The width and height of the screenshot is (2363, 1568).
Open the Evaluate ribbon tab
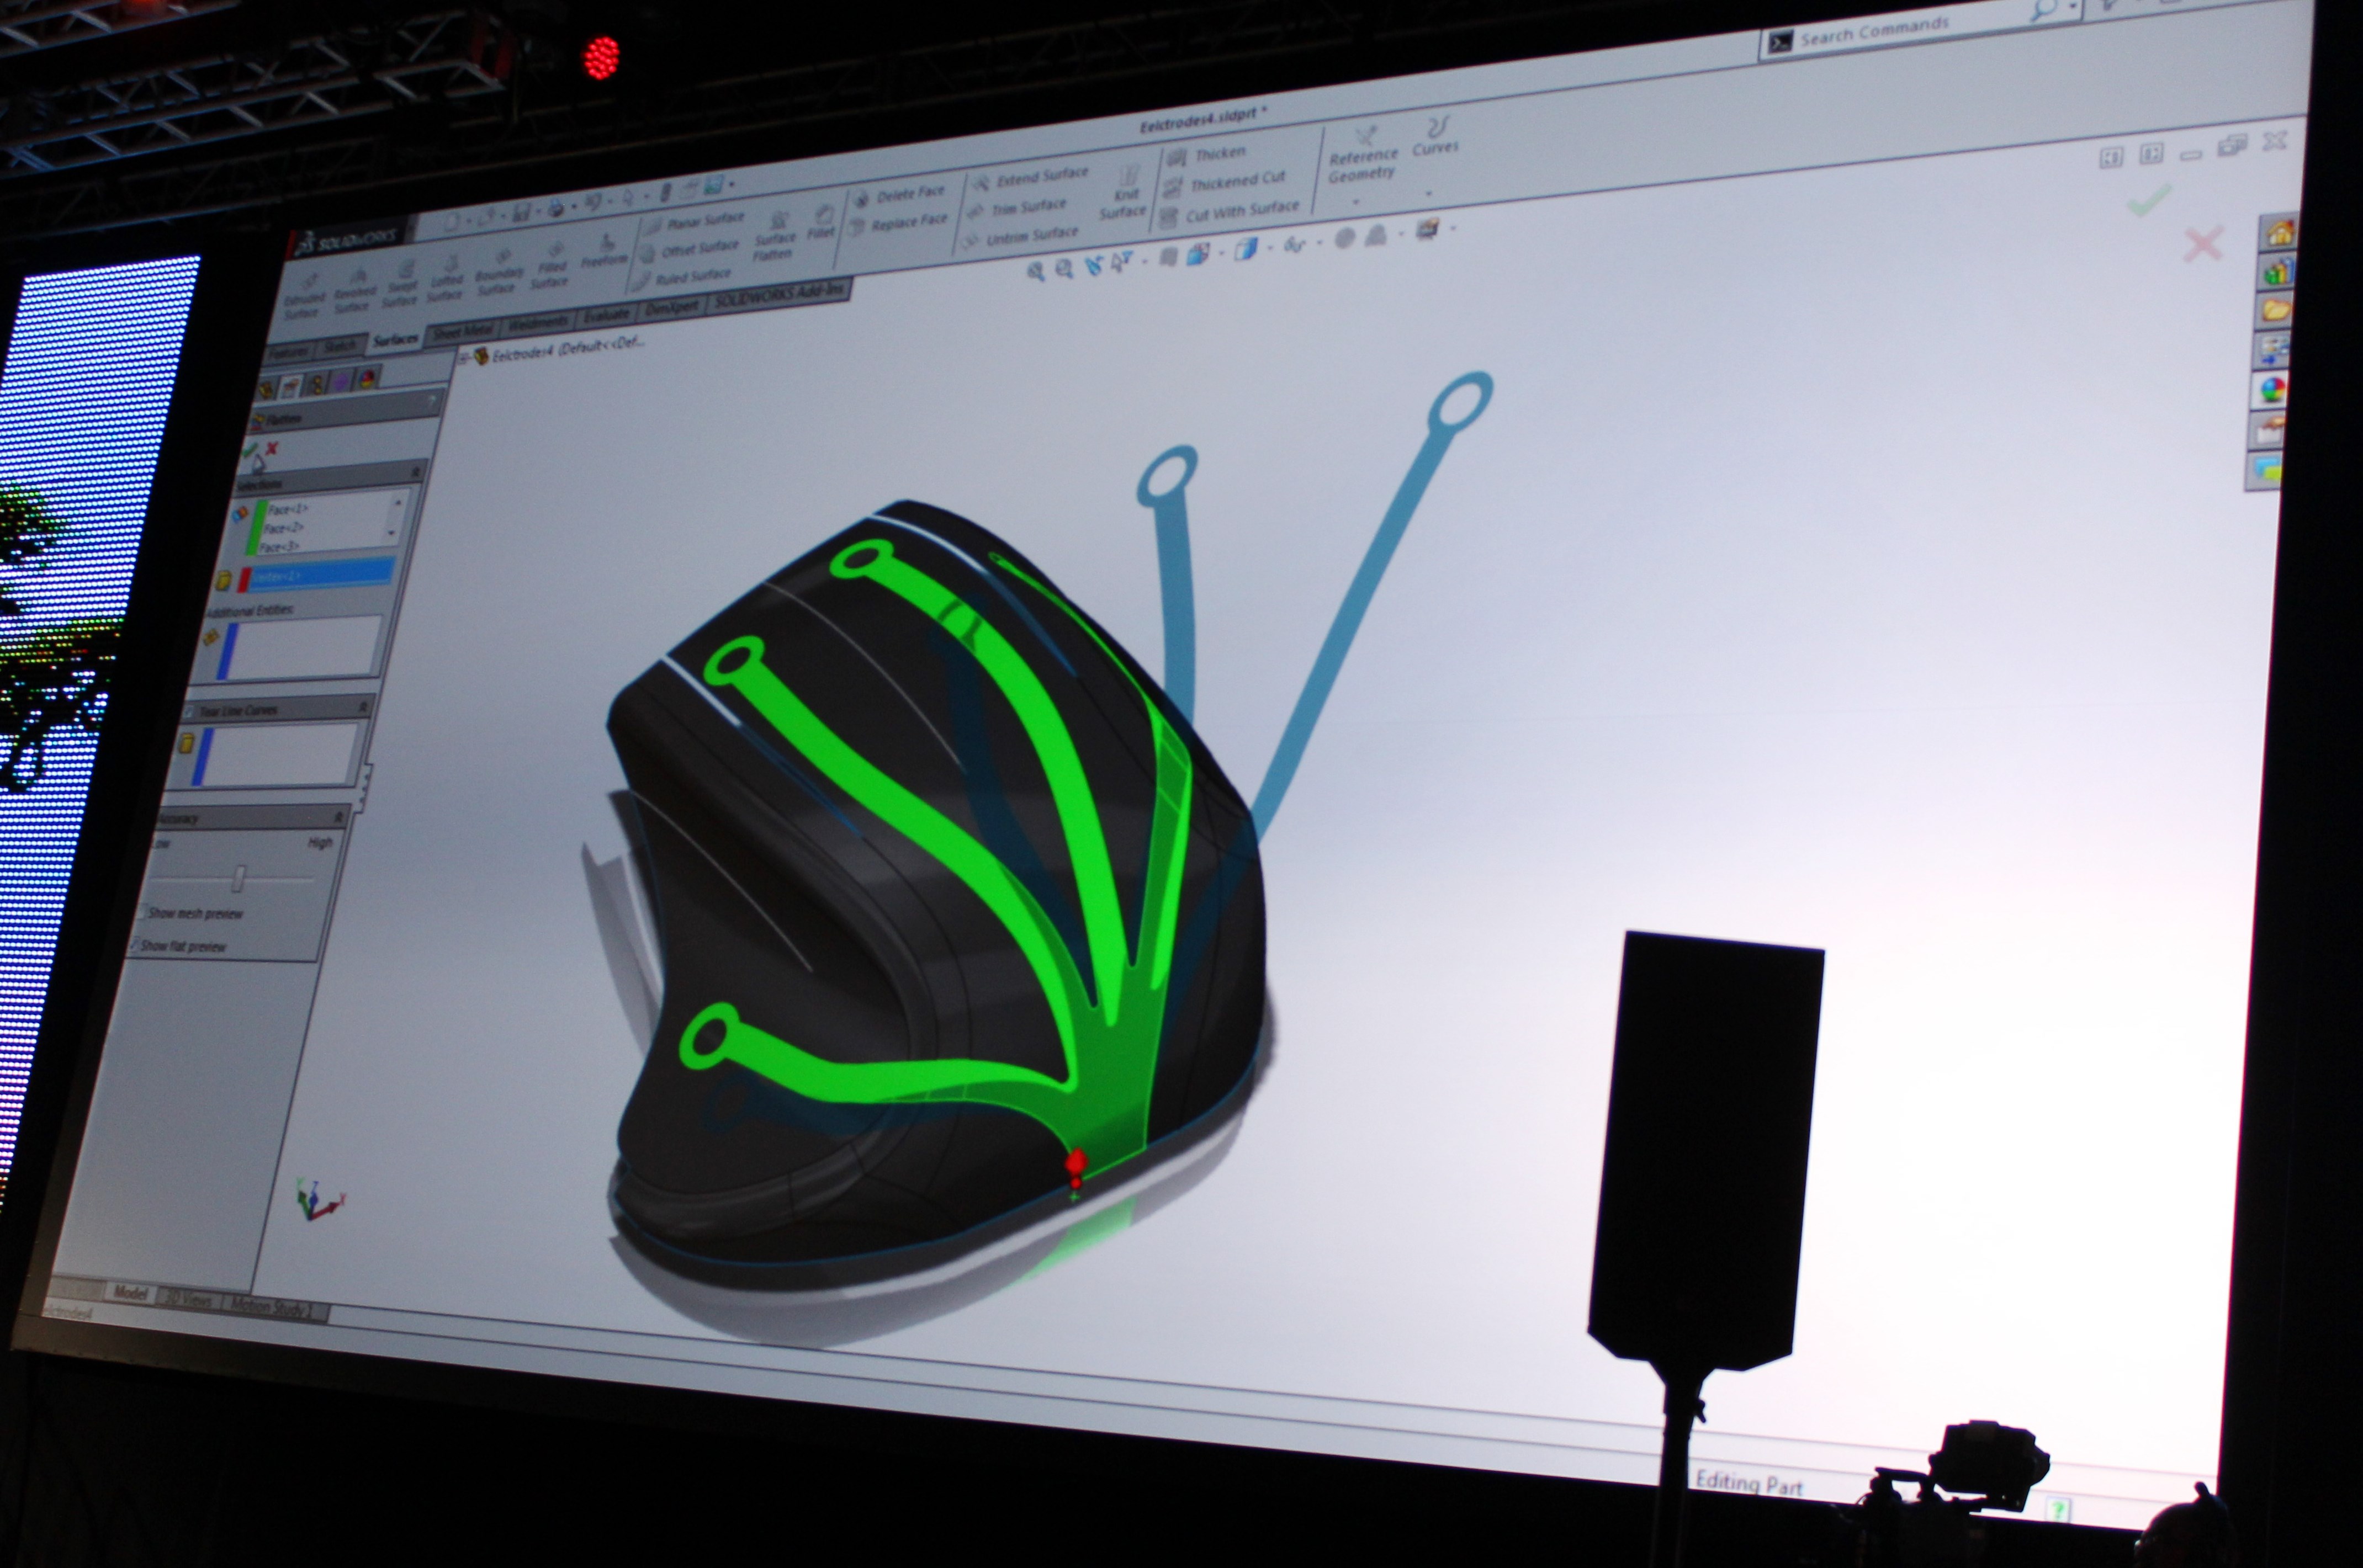pyautogui.click(x=606, y=316)
